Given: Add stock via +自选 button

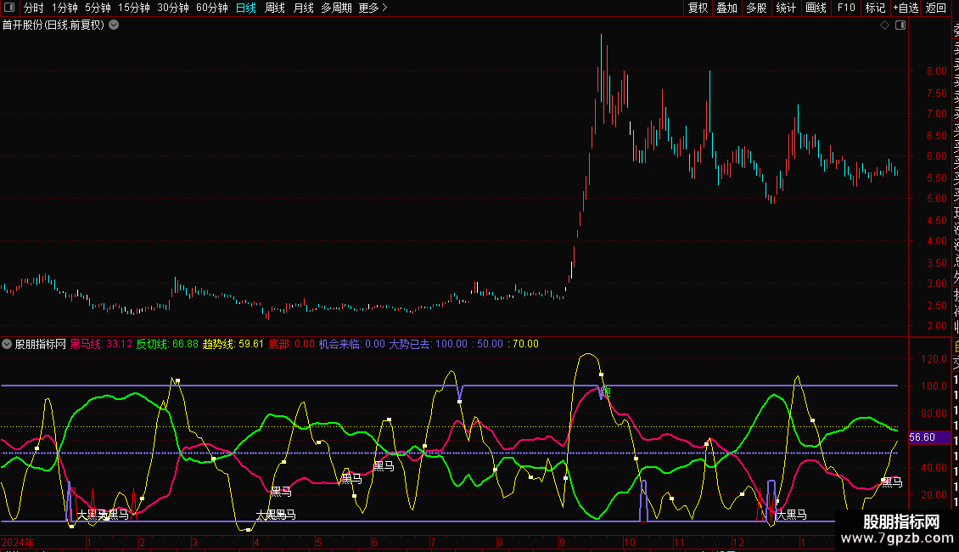Looking at the screenshot, I should (906, 8).
